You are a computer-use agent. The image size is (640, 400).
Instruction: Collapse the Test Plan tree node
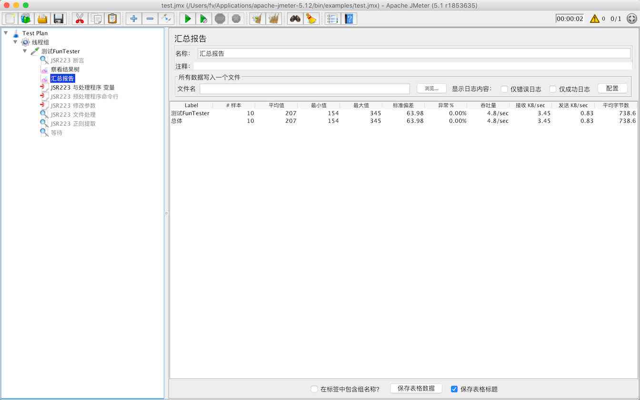tap(6, 33)
